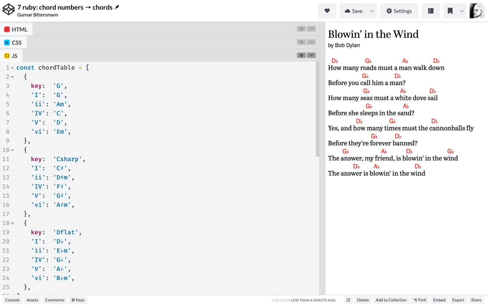Click the CSS tab icon
This screenshot has height=305, width=488.
coord(7,42)
